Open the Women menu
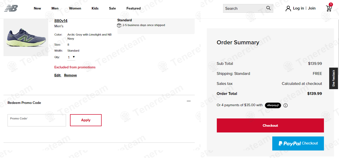This screenshot has width=339, height=158. coord(75,8)
